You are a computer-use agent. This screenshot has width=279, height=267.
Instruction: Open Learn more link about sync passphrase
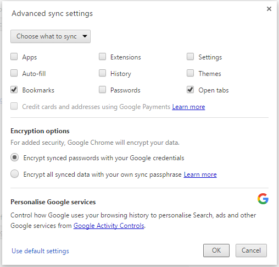pos(200,175)
